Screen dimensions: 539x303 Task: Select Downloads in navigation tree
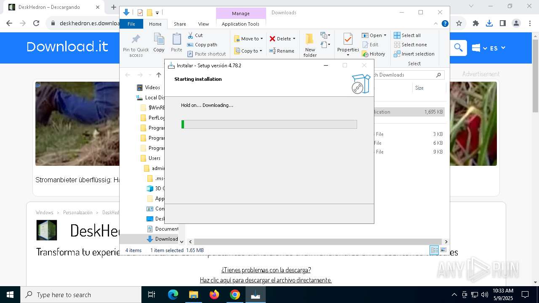(162, 239)
